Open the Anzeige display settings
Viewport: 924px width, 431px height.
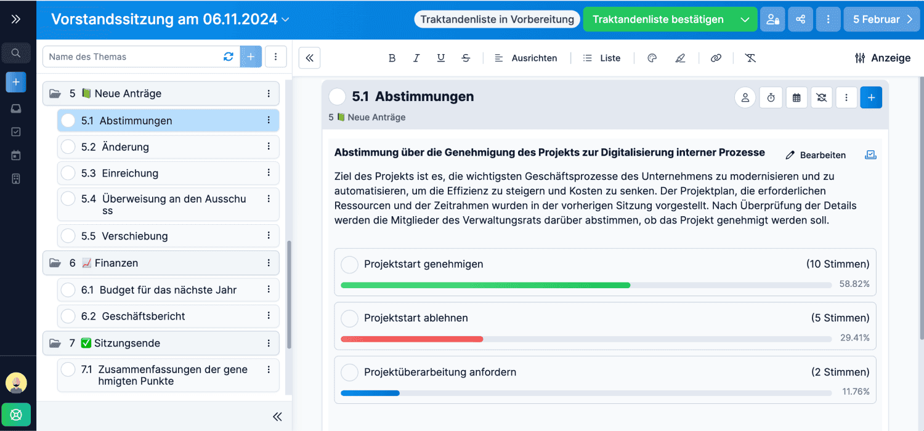pos(882,57)
